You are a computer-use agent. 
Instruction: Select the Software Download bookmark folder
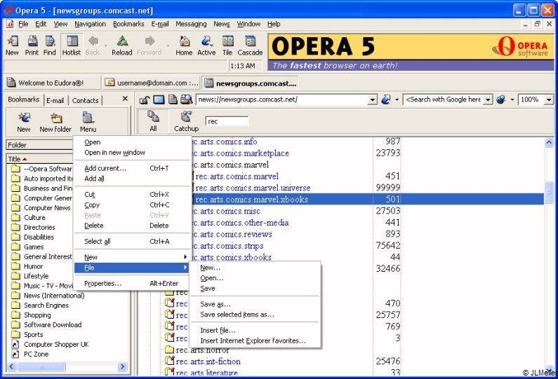(x=53, y=324)
